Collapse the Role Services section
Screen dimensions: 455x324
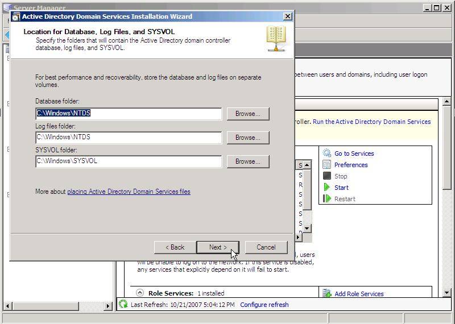click(140, 293)
